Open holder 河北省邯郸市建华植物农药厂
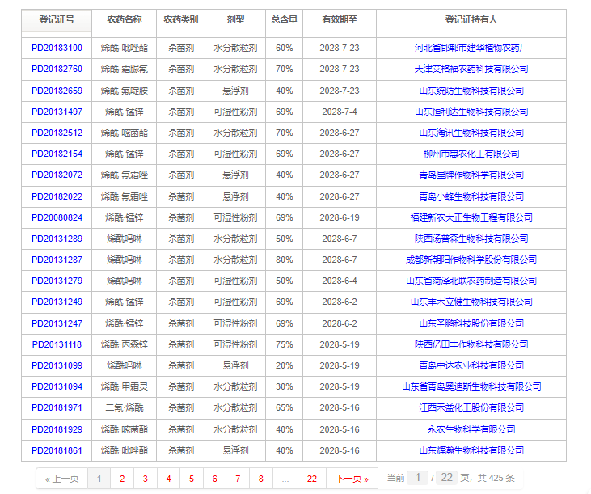The height and width of the screenshot is (494, 591). point(471,49)
